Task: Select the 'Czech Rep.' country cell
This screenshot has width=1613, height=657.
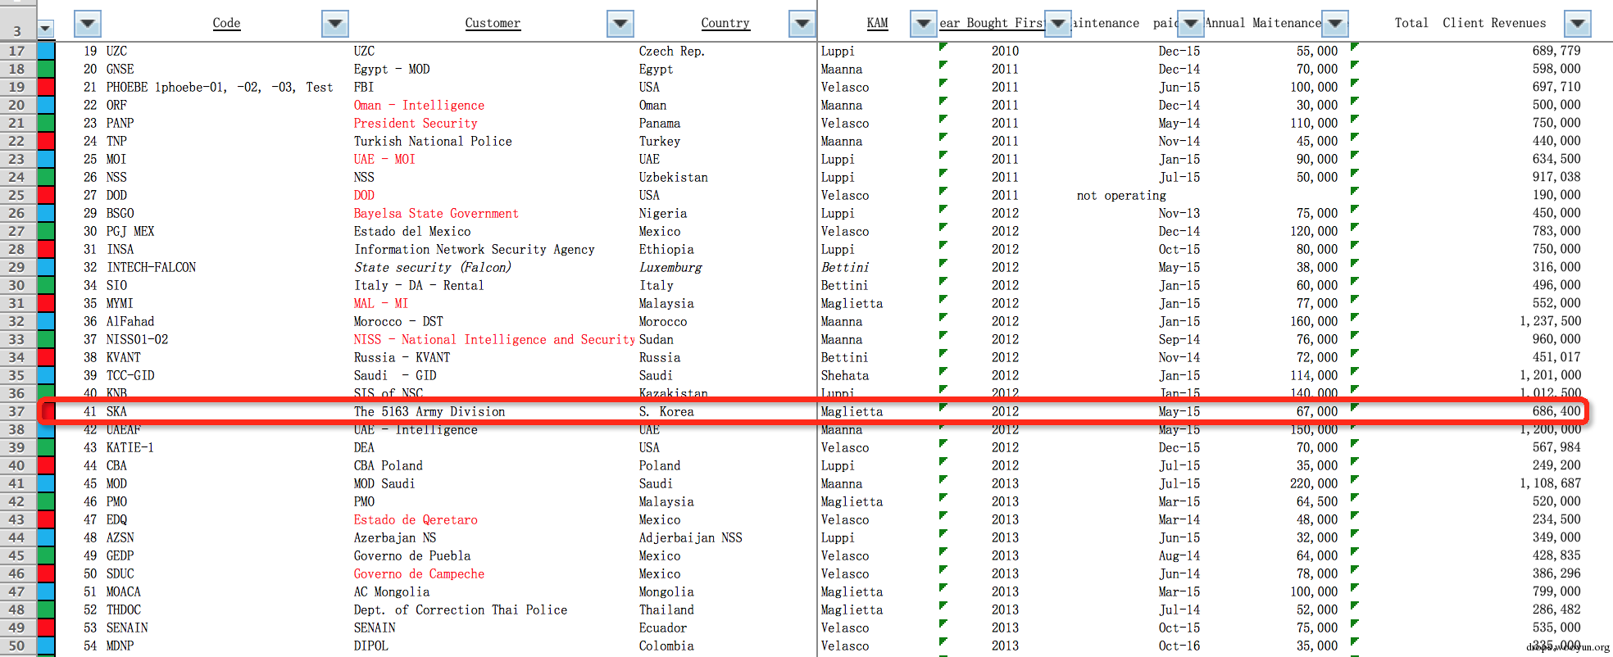Action: tap(672, 51)
